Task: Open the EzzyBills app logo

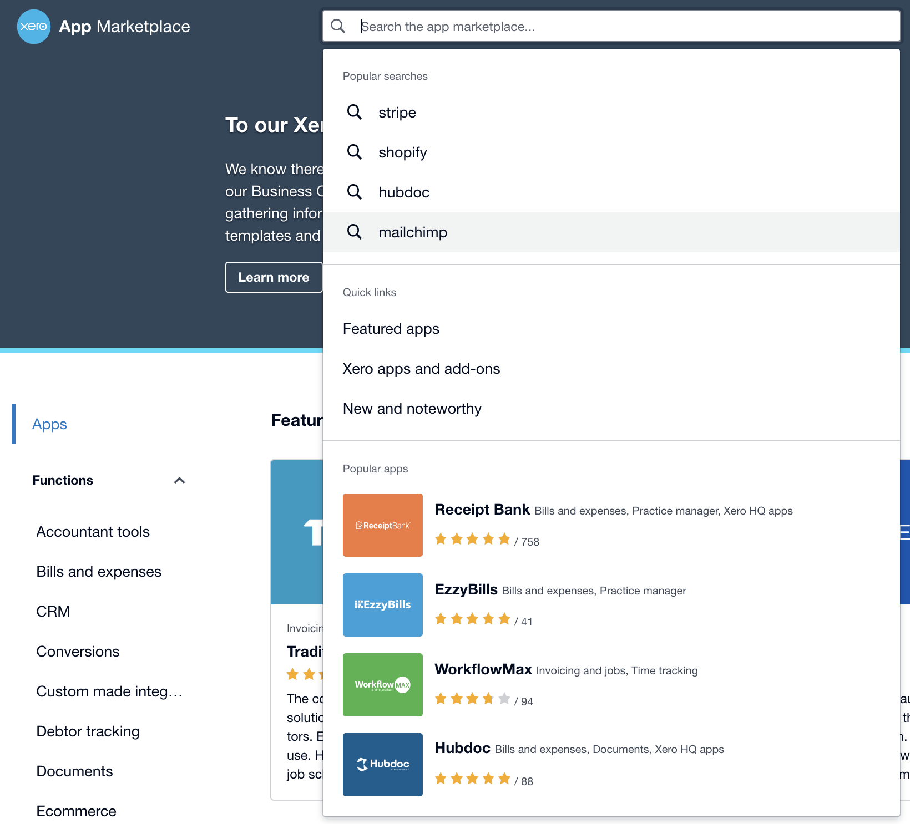Action: [383, 605]
